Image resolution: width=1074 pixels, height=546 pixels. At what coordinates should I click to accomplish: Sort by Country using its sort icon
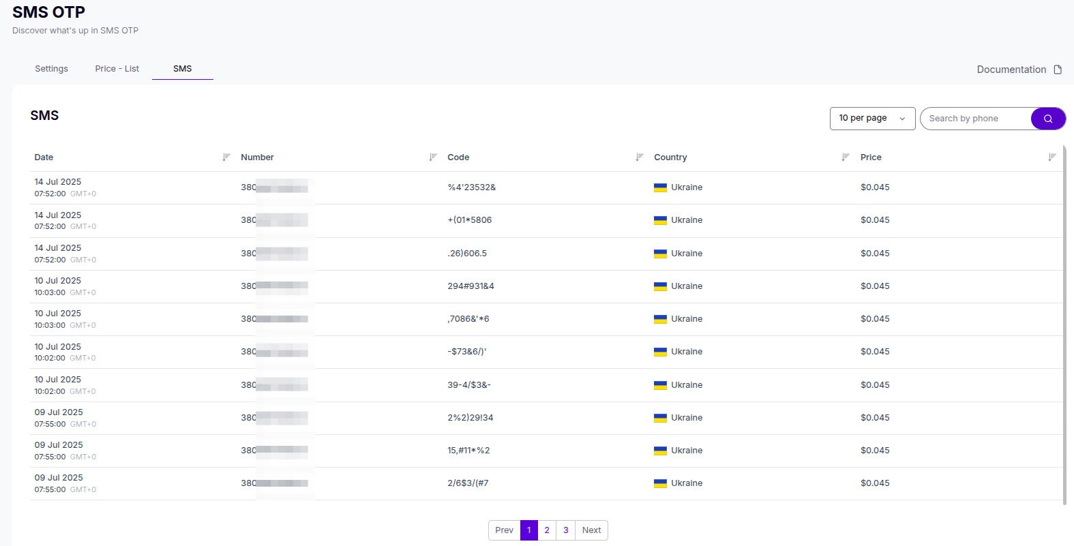846,157
